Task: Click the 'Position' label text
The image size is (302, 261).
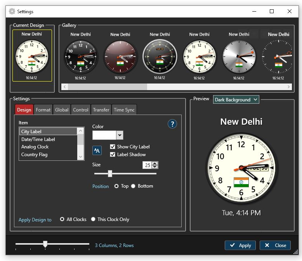Action: tap(101, 186)
